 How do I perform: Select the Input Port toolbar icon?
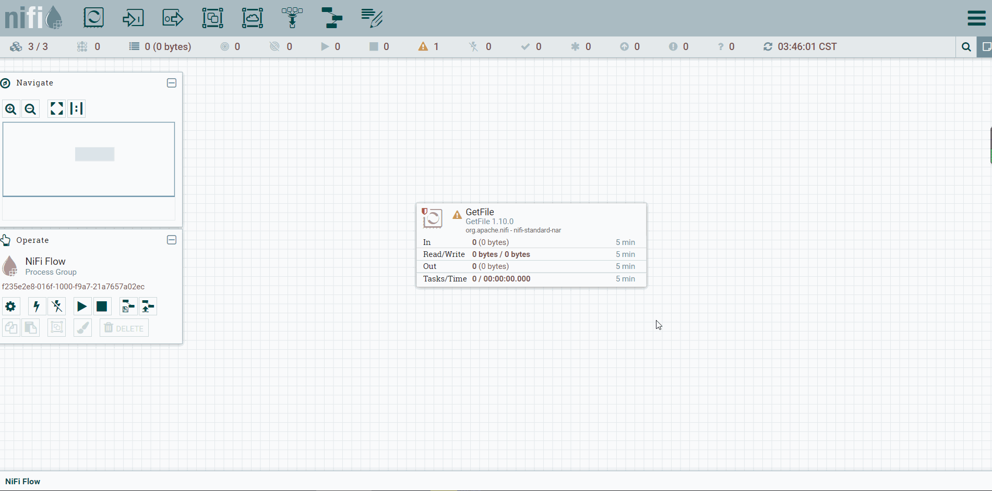pos(133,18)
